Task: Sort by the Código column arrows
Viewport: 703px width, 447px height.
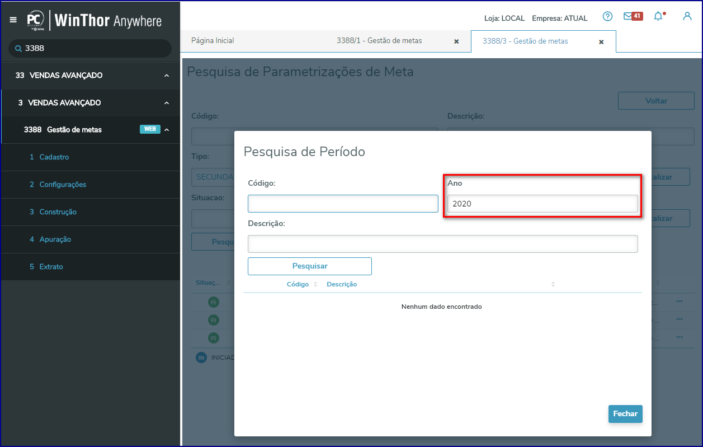Action: pyautogui.click(x=315, y=284)
